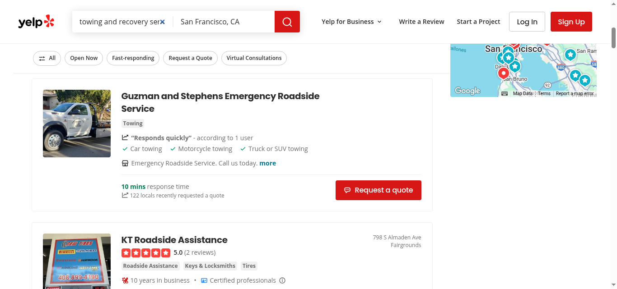617x289 pixels.
Task: Select the teal star pin near San Ramon
Action: pyautogui.click(x=570, y=55)
